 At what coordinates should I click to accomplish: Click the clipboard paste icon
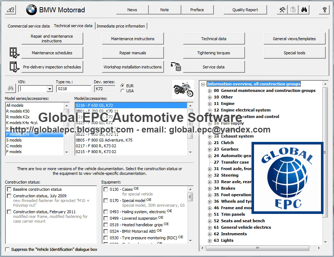pos(293,10)
